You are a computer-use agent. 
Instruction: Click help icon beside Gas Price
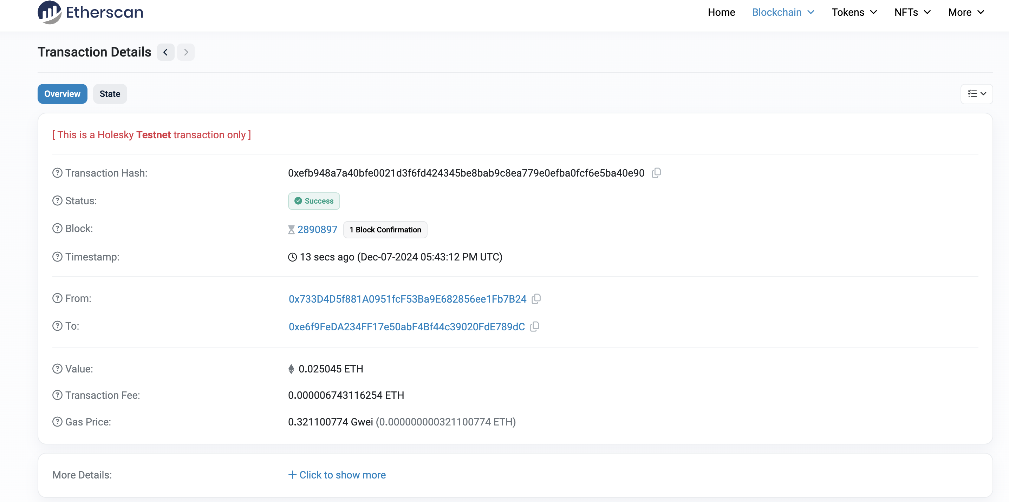[57, 422]
